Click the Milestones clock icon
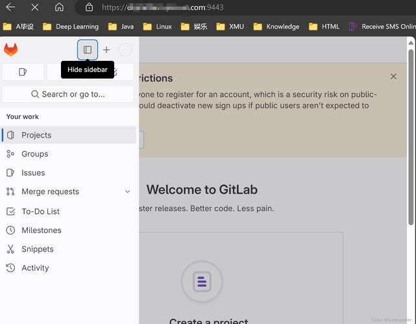Screen dimensions: 416x324 point(10,230)
